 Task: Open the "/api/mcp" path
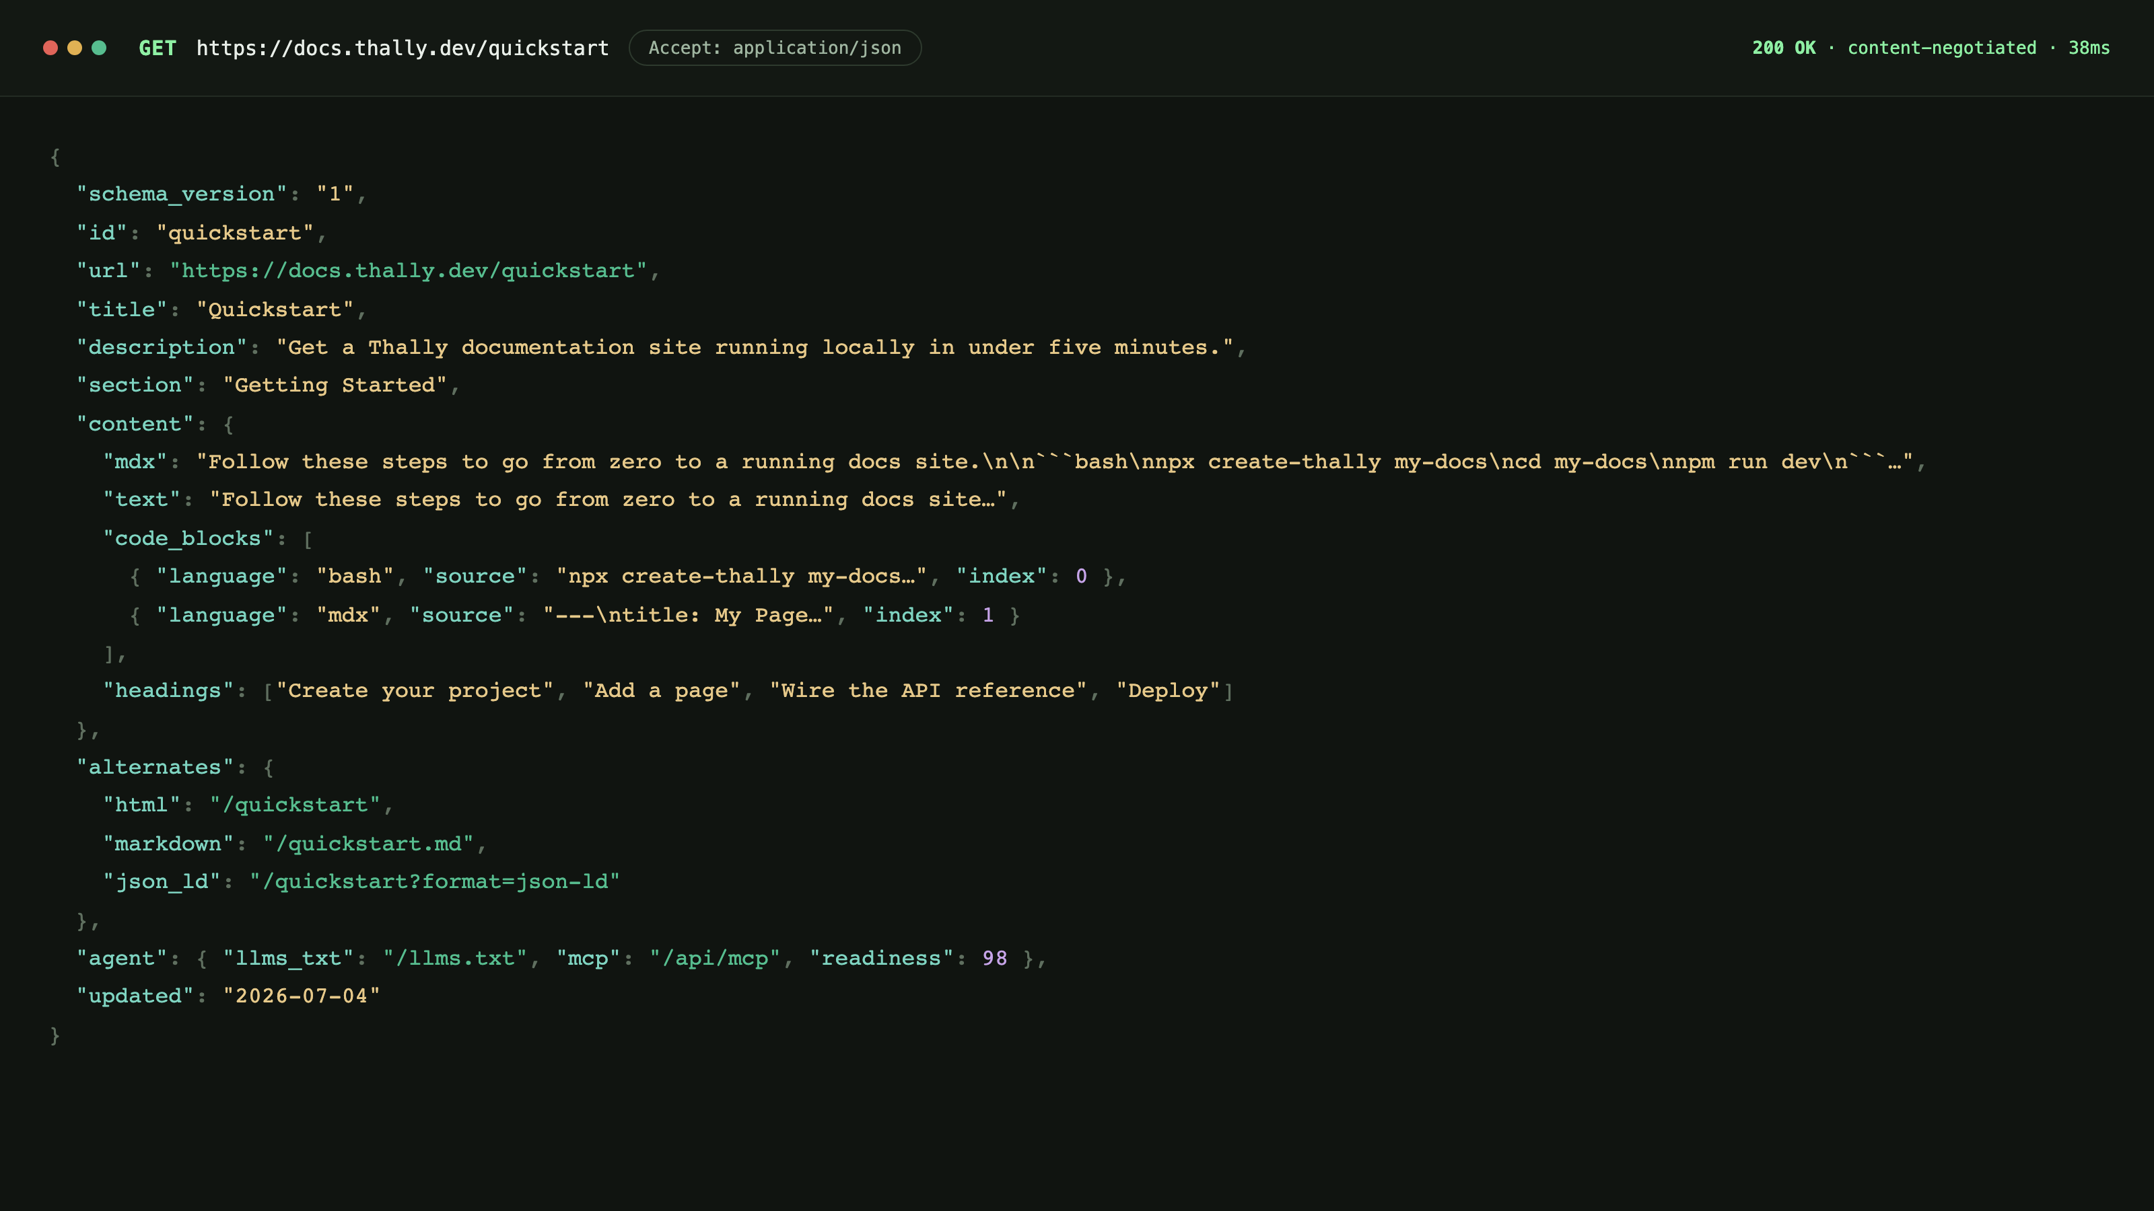715,958
